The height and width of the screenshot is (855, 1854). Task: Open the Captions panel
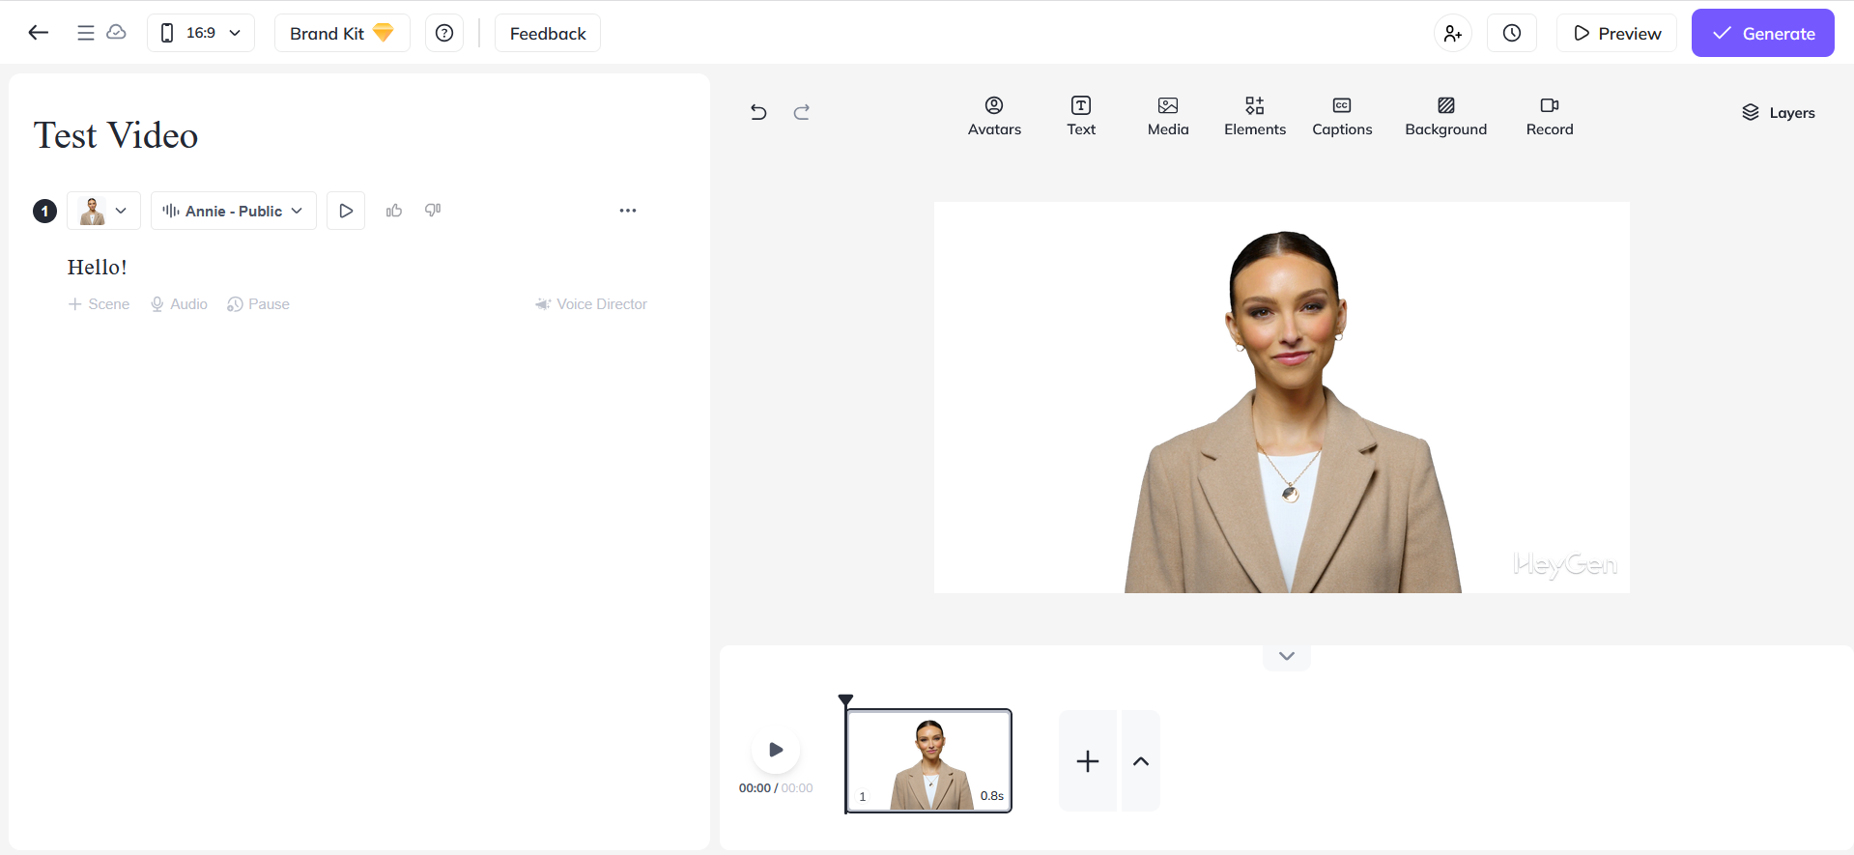click(1342, 116)
